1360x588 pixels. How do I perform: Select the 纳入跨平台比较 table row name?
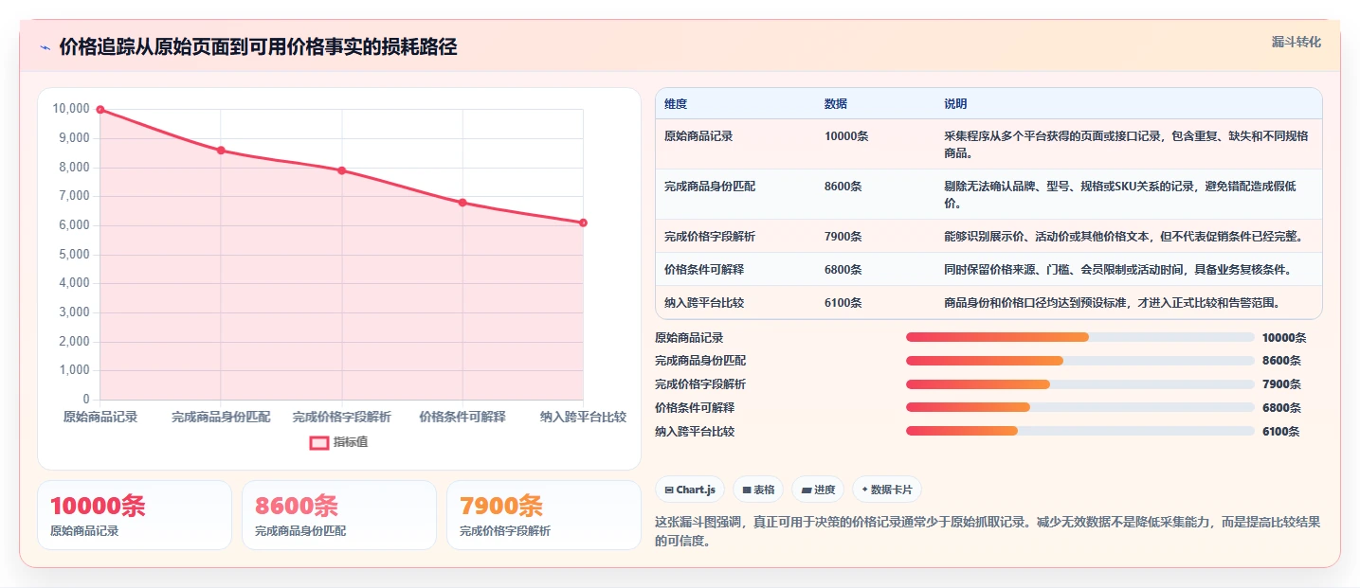click(704, 303)
